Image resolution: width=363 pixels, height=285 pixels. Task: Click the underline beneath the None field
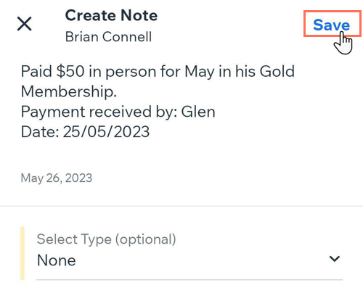tap(189, 280)
